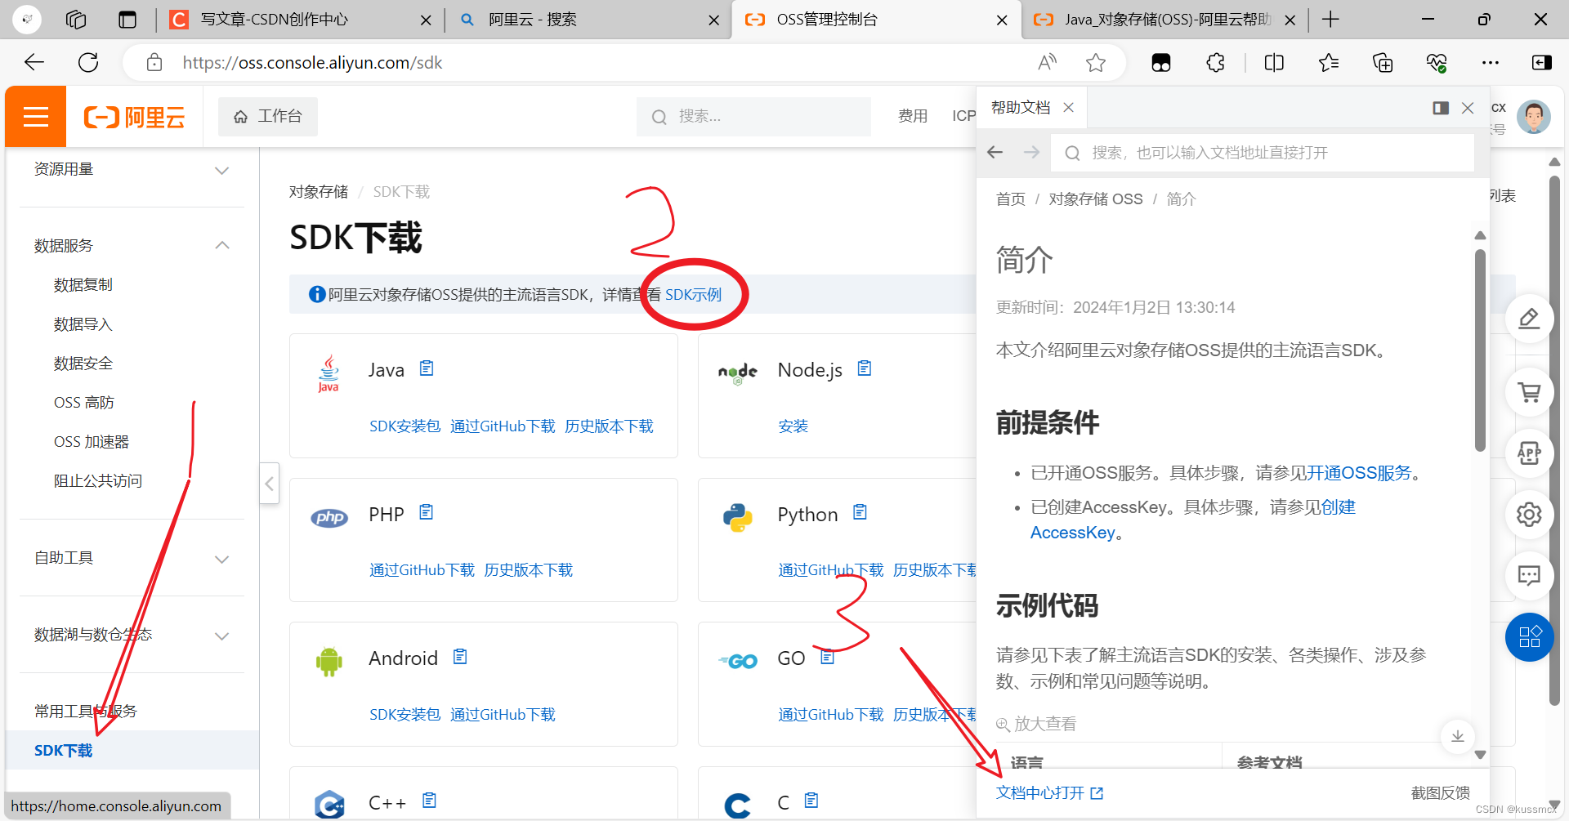Click the SDK示例 link
This screenshot has width=1569, height=821.
click(693, 295)
